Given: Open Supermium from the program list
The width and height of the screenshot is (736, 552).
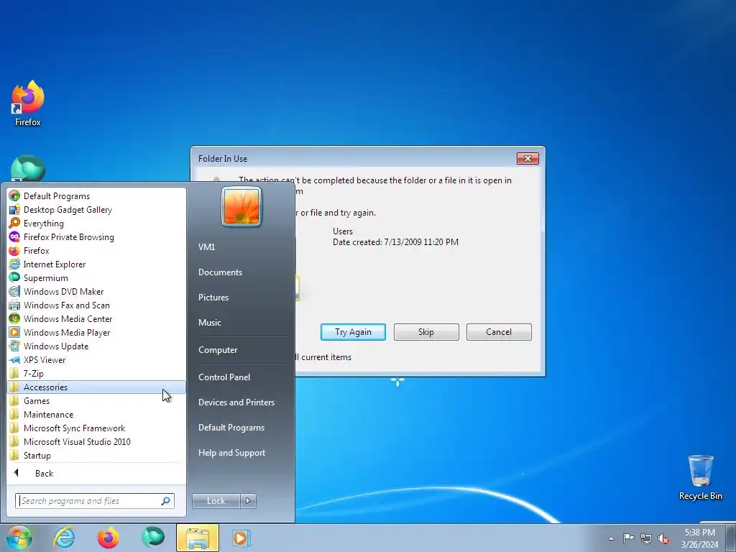Looking at the screenshot, I should click(x=96, y=278).
